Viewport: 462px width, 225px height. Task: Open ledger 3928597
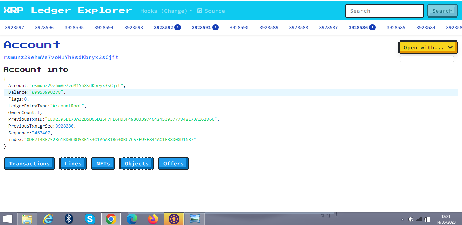click(x=15, y=27)
